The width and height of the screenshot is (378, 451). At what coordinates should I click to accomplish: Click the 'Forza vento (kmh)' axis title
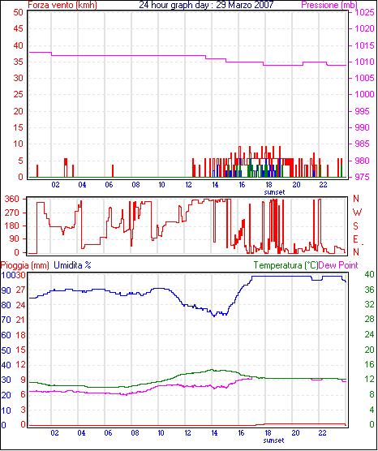[x=62, y=5]
